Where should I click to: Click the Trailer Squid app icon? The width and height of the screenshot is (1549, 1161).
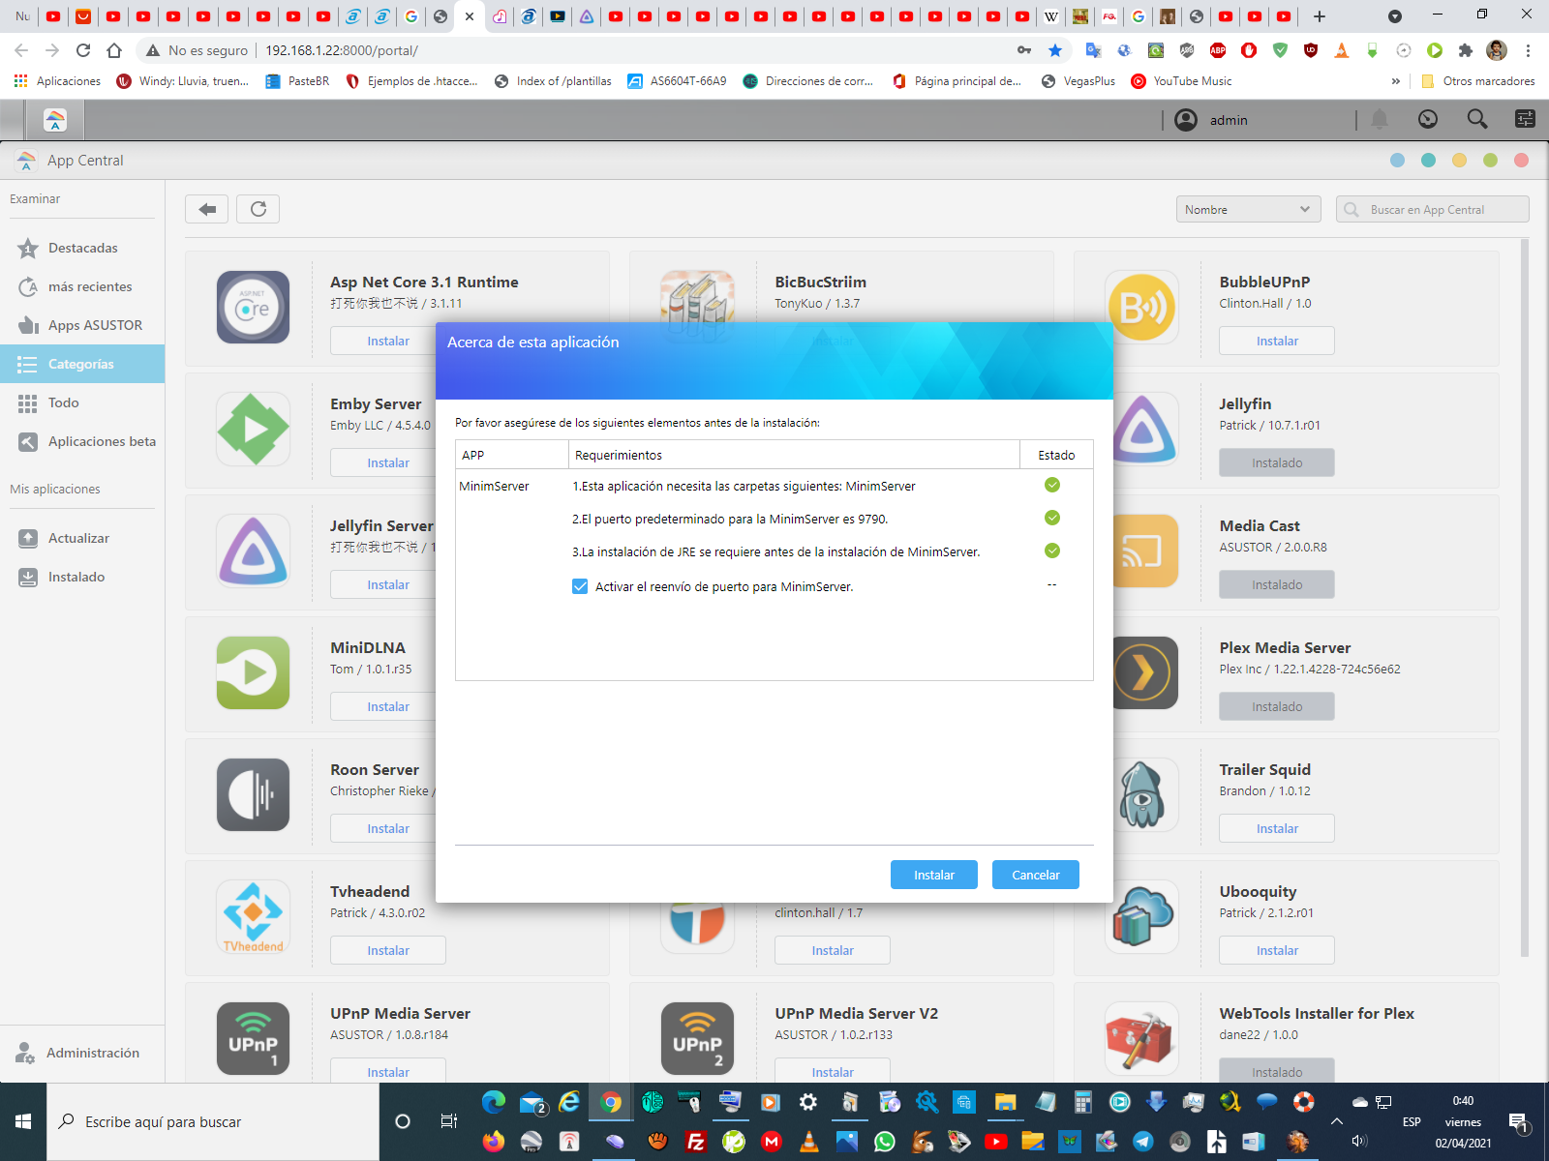(1142, 794)
